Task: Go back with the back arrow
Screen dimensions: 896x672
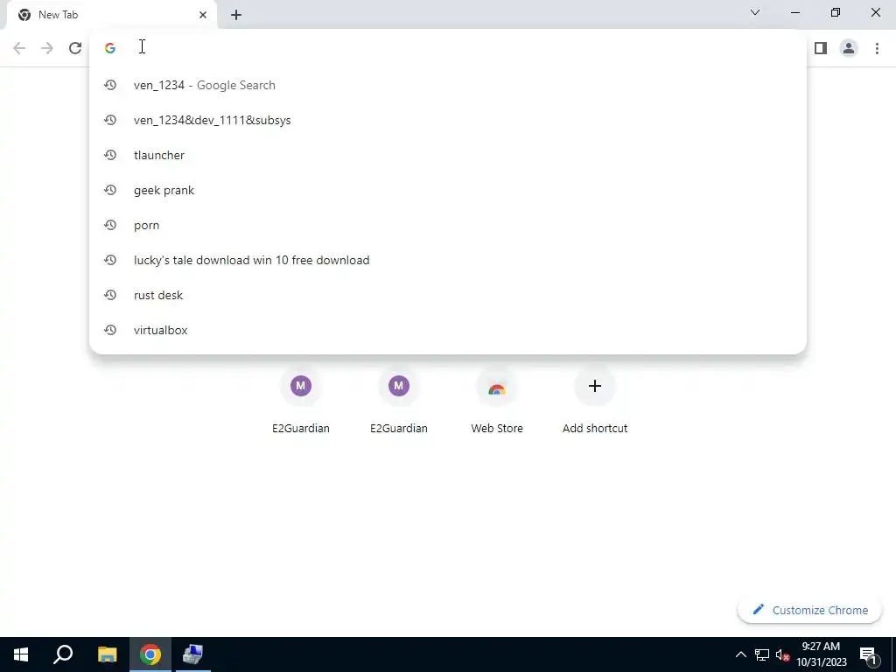Action: click(19, 48)
